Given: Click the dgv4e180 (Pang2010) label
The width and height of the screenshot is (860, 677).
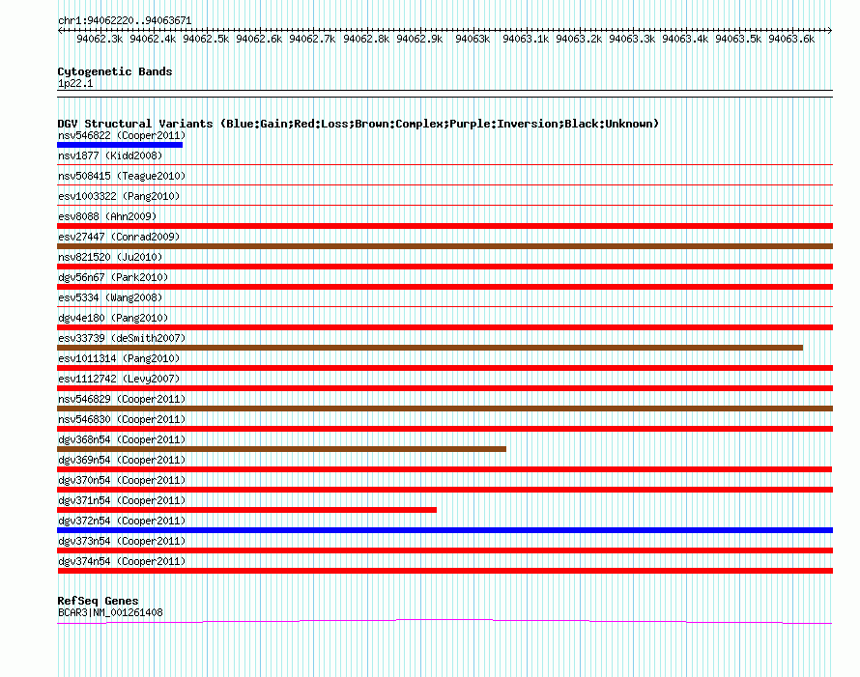Looking at the screenshot, I should (113, 318).
